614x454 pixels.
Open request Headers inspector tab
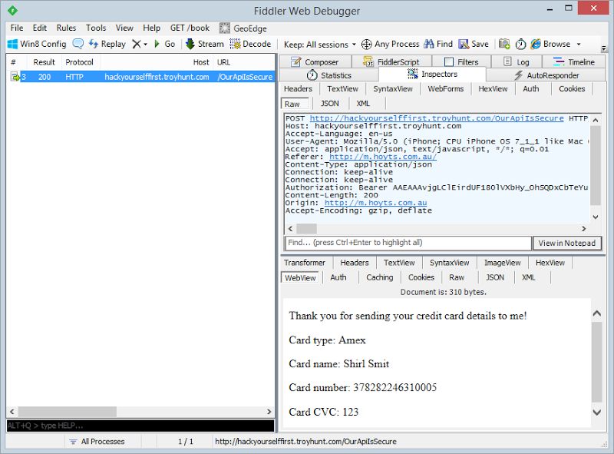pyautogui.click(x=298, y=88)
